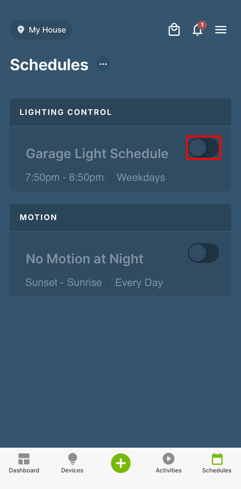Tap the three-dot Schedules options icon
241x489 pixels.
click(103, 64)
